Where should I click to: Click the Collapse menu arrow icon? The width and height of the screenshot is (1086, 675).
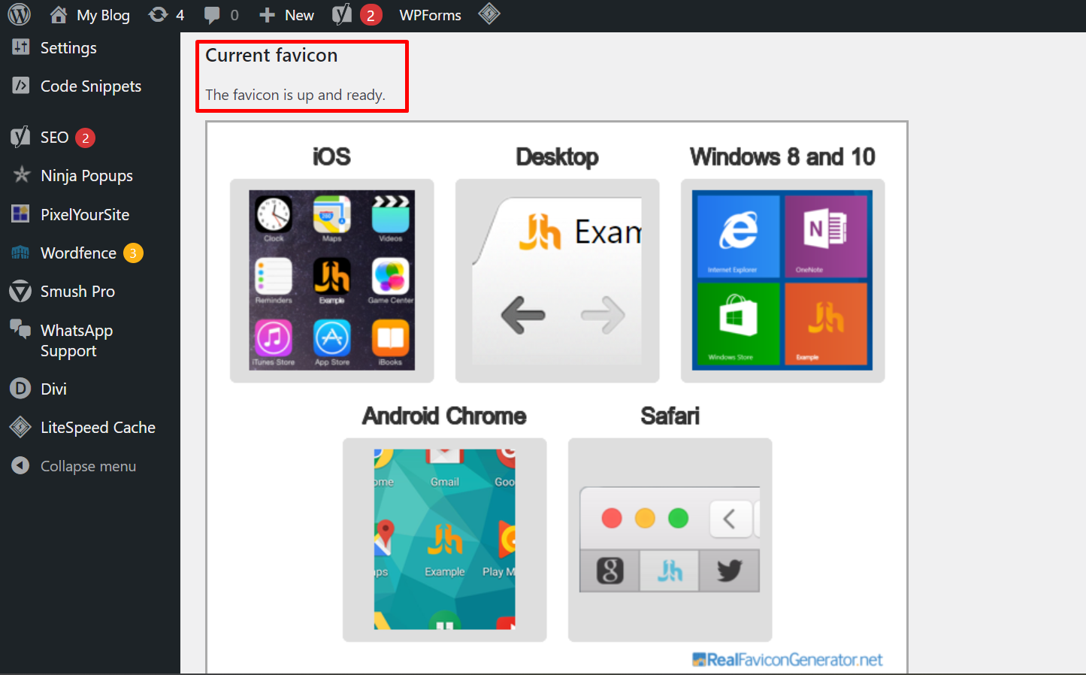[20, 466]
